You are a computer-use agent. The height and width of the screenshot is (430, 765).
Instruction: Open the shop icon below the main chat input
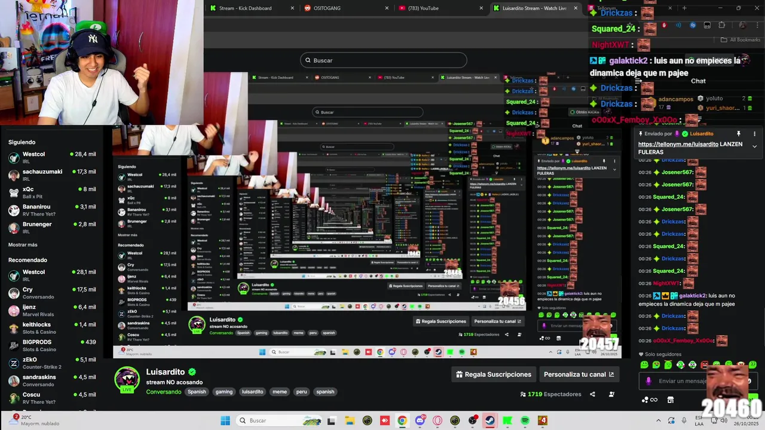tap(671, 400)
